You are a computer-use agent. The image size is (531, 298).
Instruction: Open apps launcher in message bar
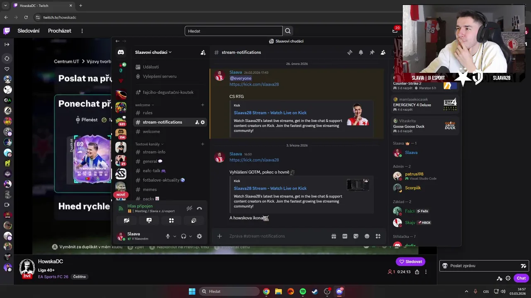click(x=378, y=236)
